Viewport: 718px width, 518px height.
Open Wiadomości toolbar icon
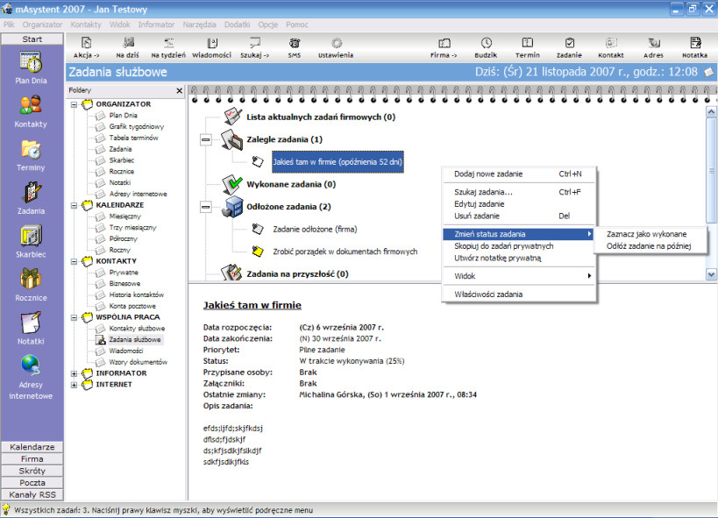tap(212, 43)
